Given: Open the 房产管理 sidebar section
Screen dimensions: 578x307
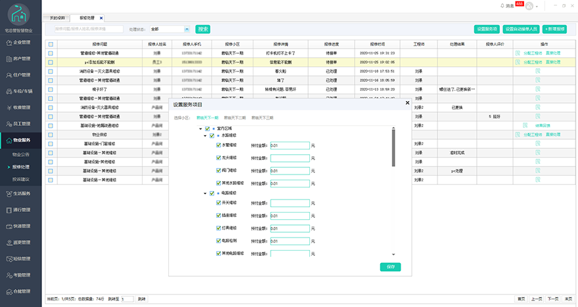Looking at the screenshot, I should click(21, 58).
